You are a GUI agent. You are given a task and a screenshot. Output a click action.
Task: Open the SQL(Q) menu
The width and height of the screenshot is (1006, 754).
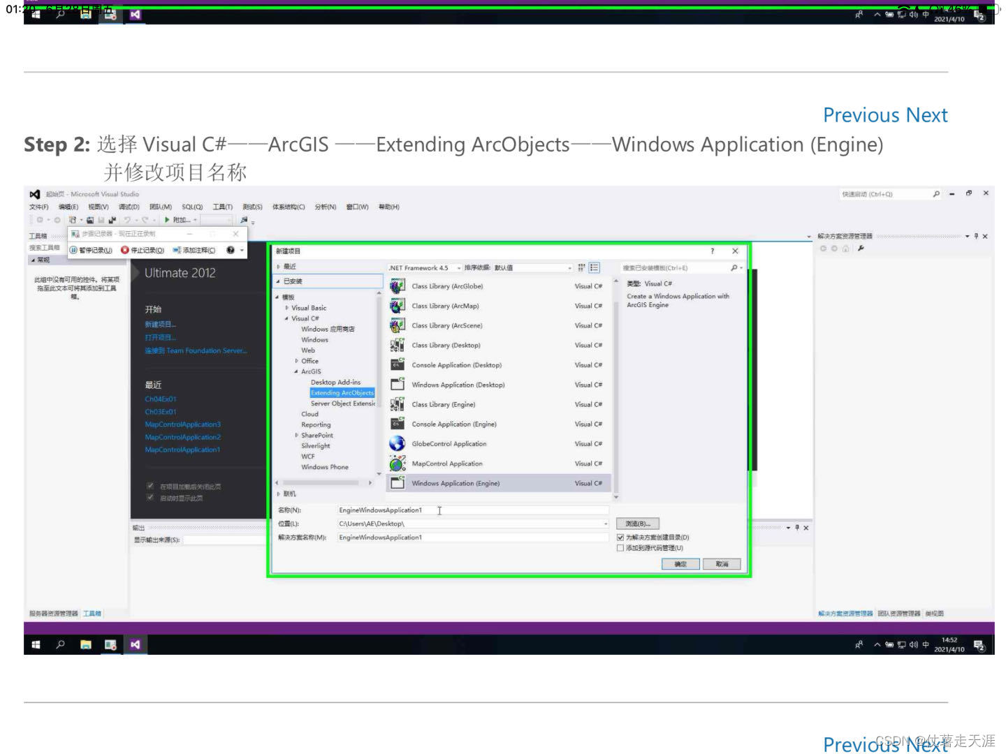click(x=192, y=207)
